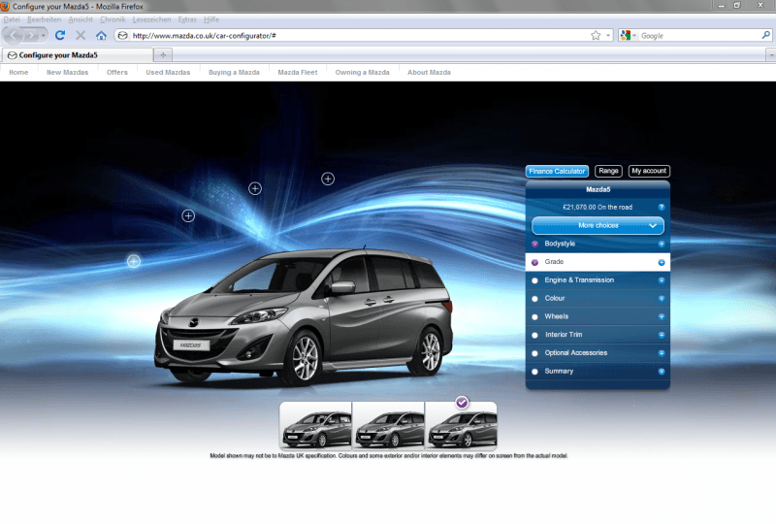The image size is (776, 524).
Task: Open address bar history dropdown arrow
Action: point(608,36)
